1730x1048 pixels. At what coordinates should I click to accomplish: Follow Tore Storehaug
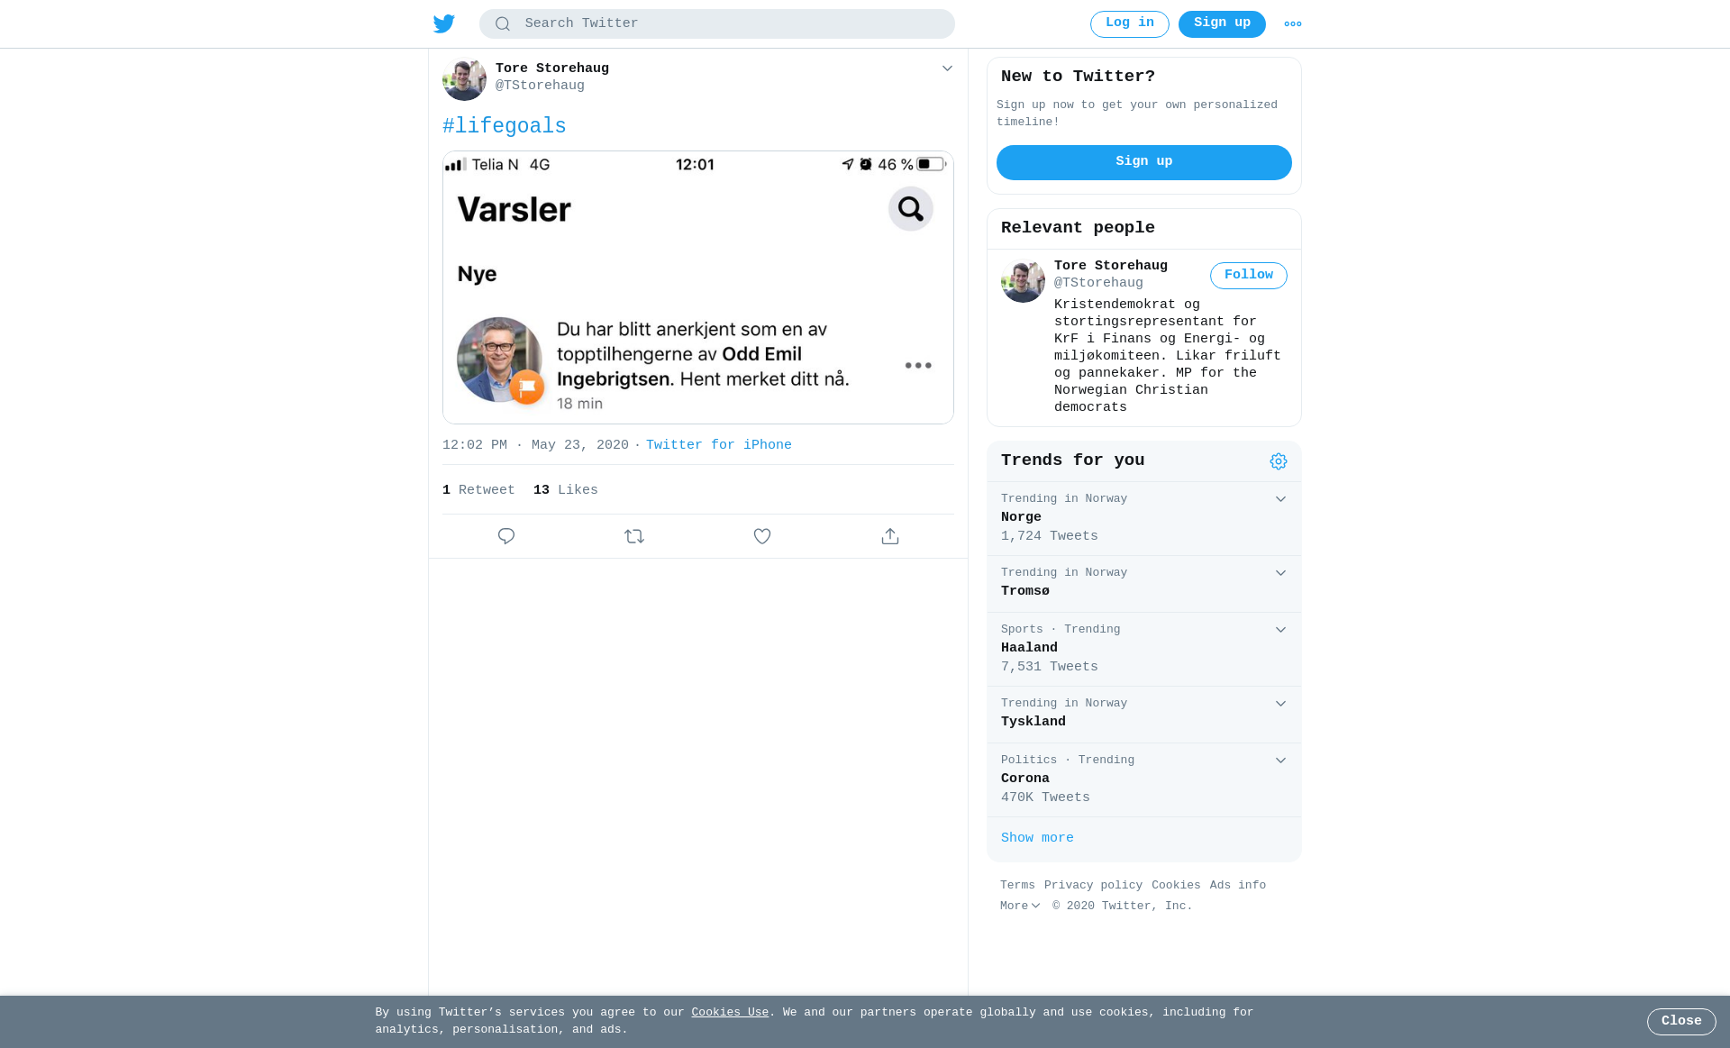coord(1249,276)
